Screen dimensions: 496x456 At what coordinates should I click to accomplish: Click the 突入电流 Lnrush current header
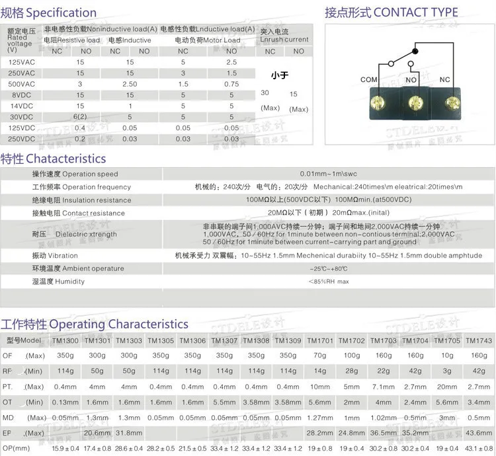[x=284, y=36]
